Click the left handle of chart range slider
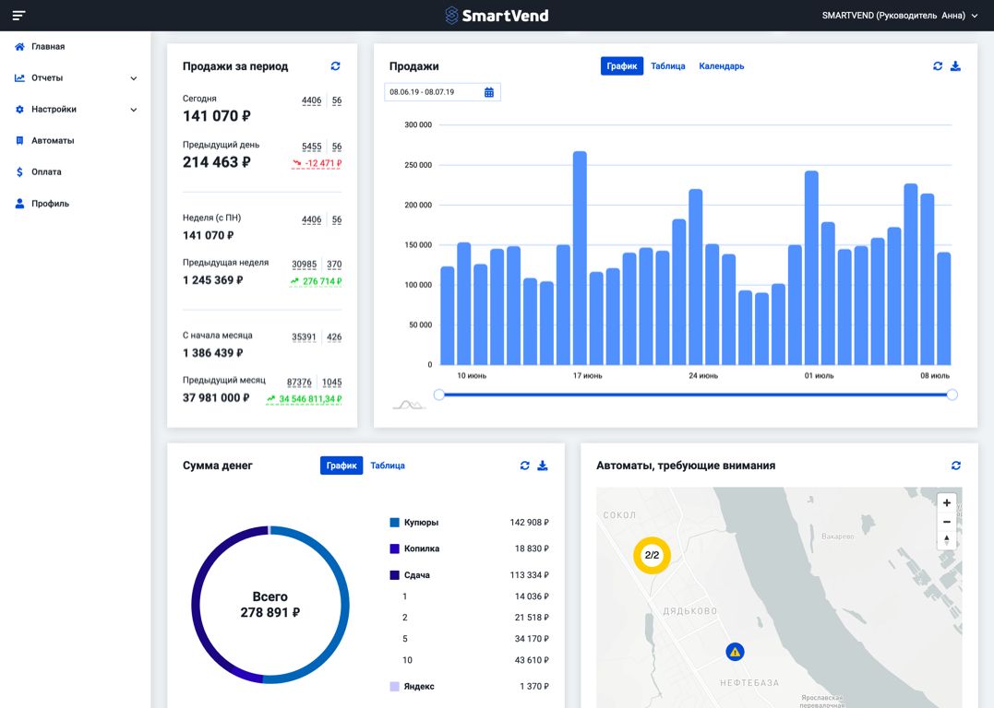Viewport: 994px width, 708px height. 439,395
